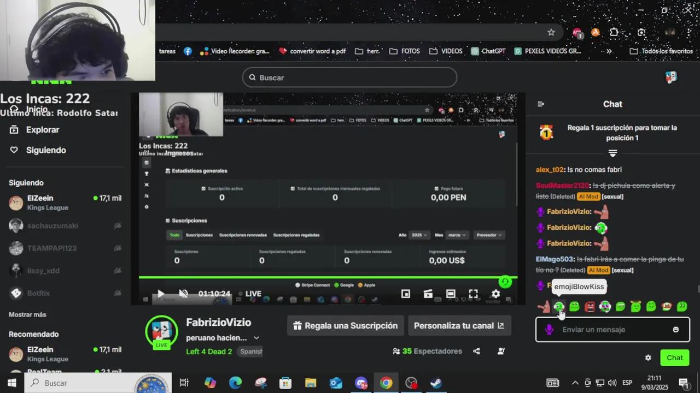
Task: Open ElZeein under Recomendado list
Action: (x=65, y=354)
